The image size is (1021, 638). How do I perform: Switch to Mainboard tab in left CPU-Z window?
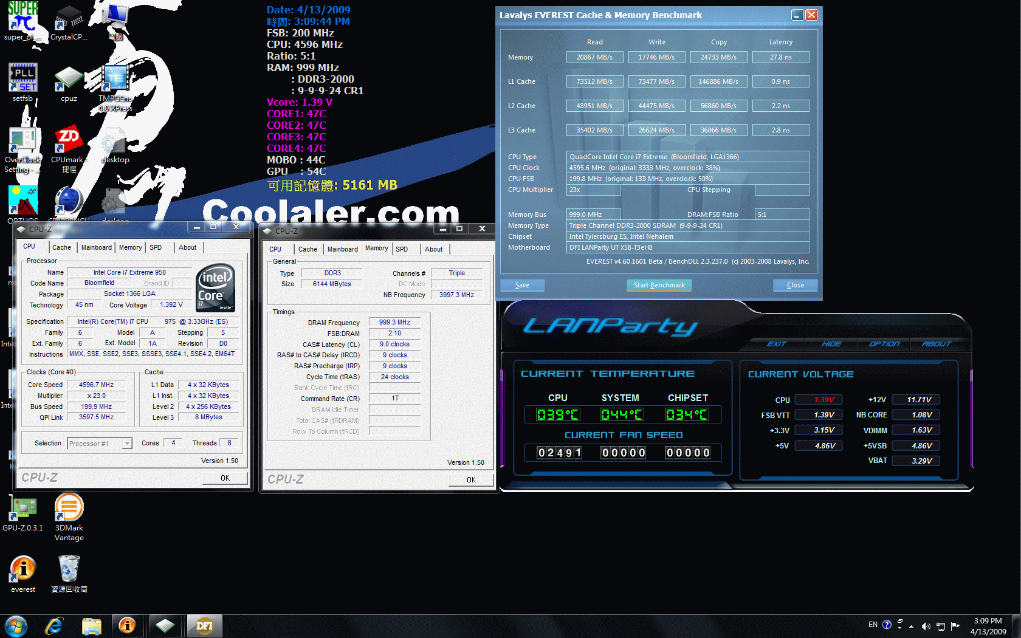tap(96, 247)
